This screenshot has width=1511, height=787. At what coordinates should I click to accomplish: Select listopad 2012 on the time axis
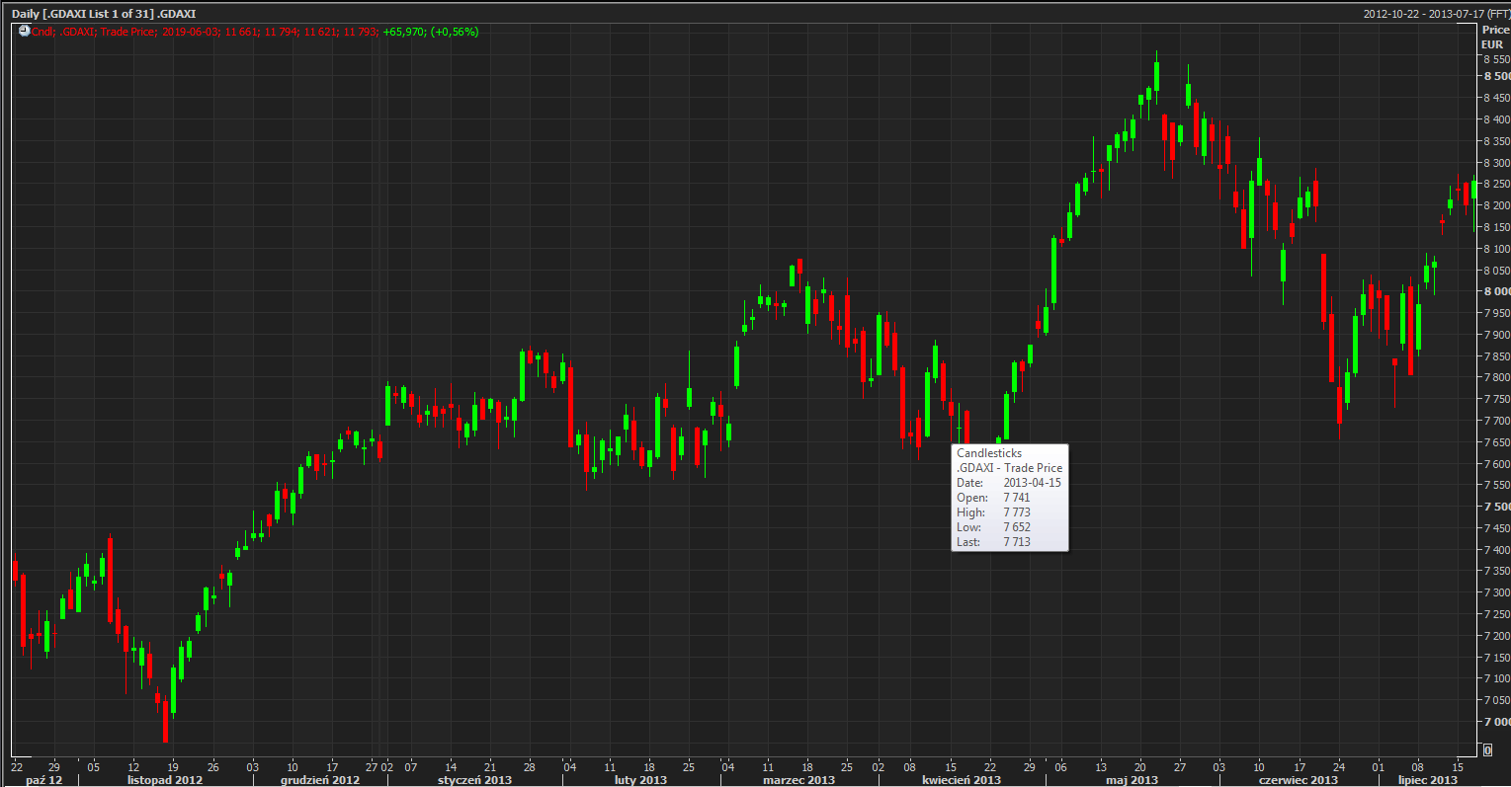pos(164,780)
